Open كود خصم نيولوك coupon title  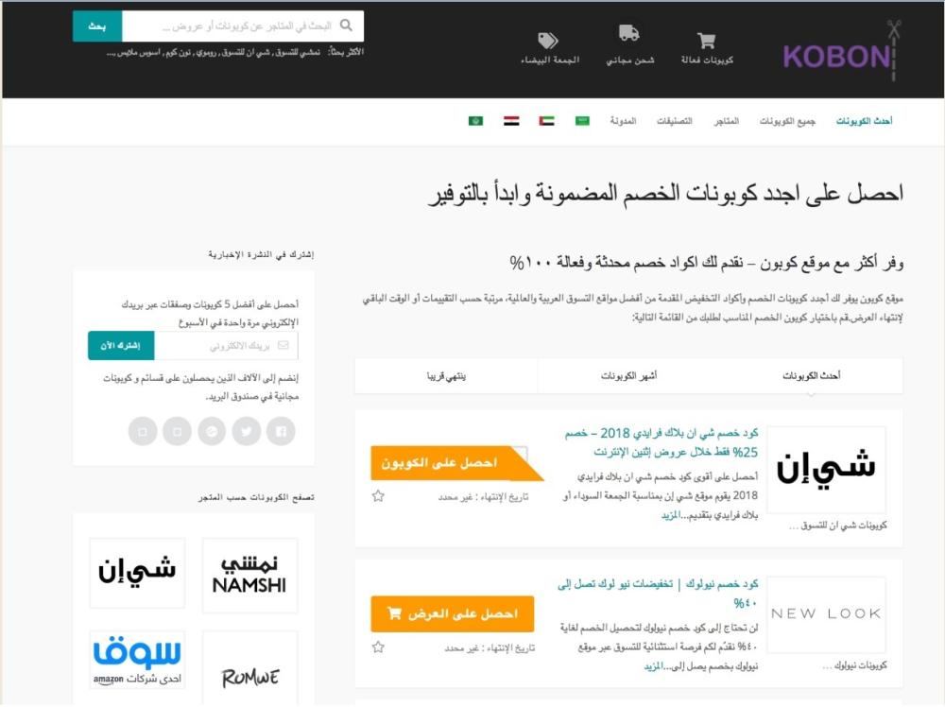[658, 593]
